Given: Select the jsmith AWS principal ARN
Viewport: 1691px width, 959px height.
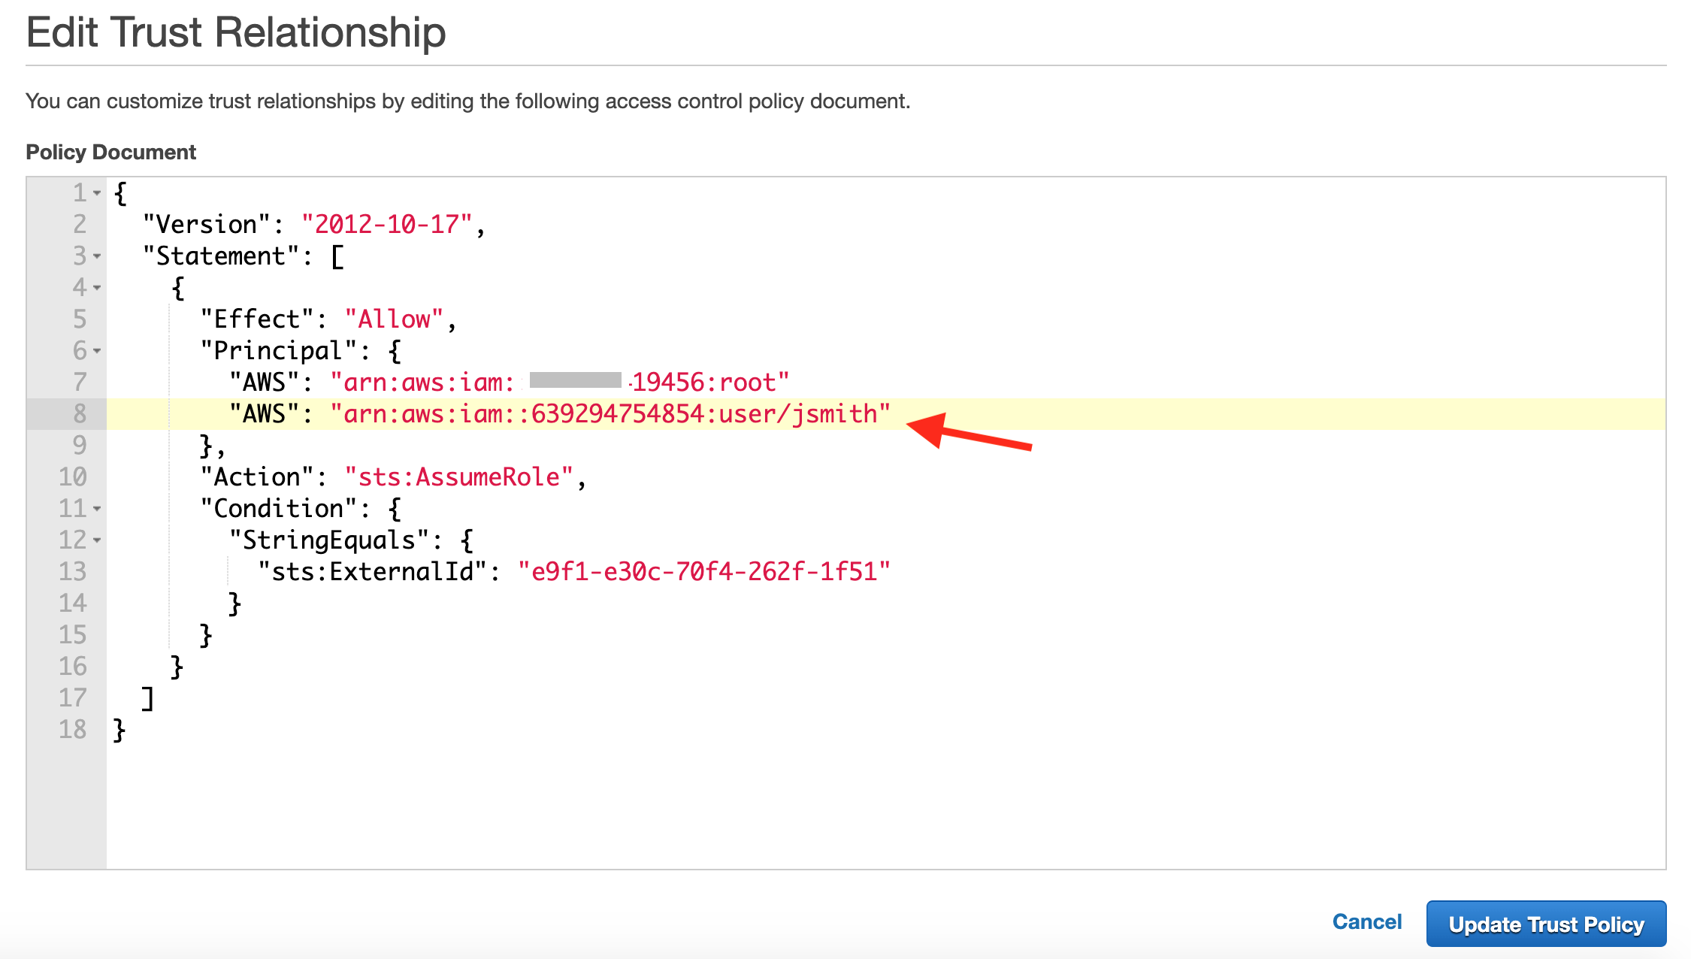Looking at the screenshot, I should (x=613, y=414).
